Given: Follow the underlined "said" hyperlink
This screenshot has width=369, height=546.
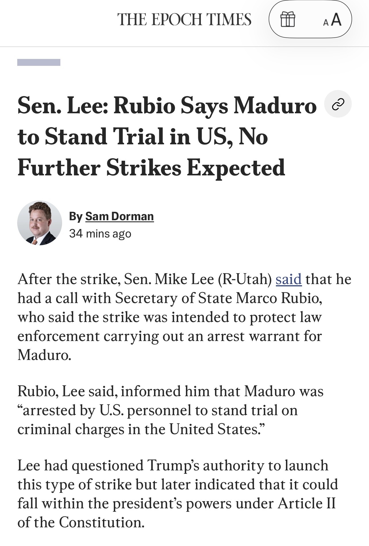Looking at the screenshot, I should coord(289,279).
